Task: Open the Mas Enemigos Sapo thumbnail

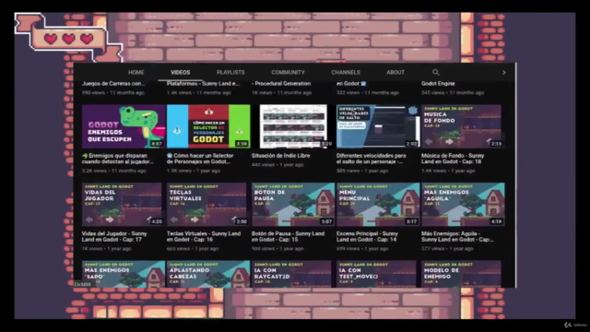Action: [x=124, y=275]
